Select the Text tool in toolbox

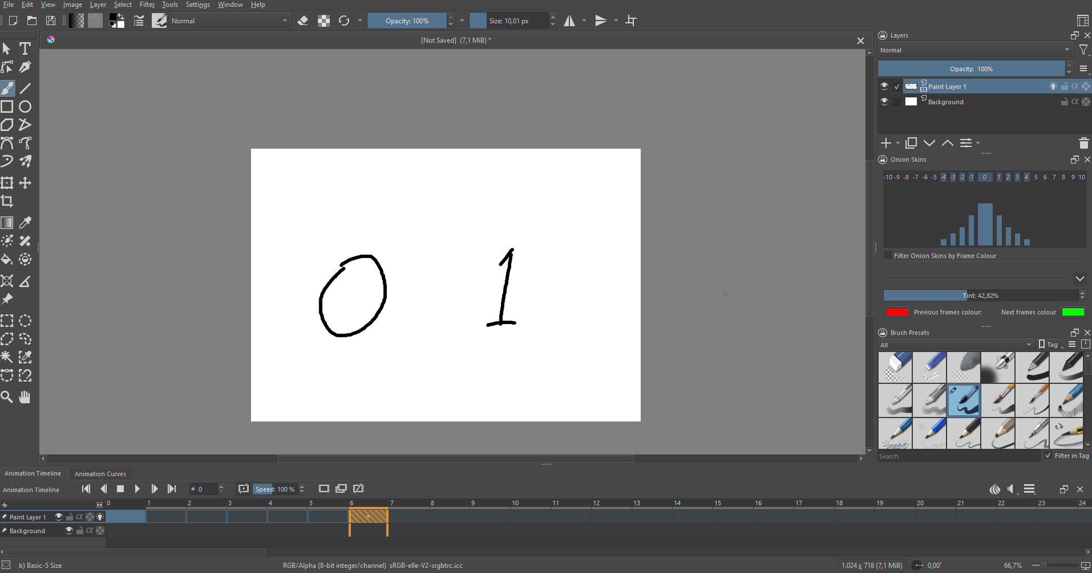(25, 49)
